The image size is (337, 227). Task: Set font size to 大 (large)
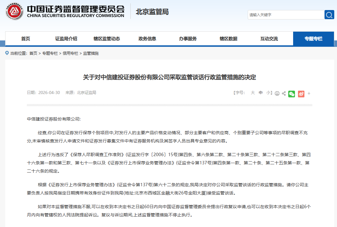(x=253, y=93)
